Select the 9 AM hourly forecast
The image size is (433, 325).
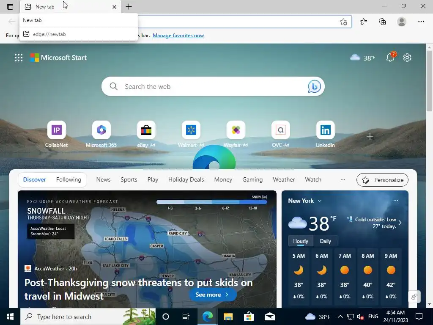tap(391, 276)
